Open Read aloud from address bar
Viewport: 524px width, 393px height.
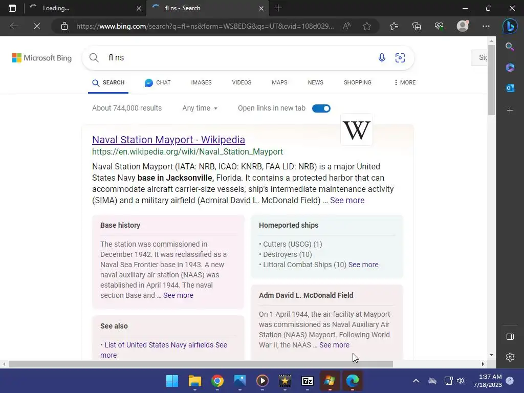click(x=346, y=26)
